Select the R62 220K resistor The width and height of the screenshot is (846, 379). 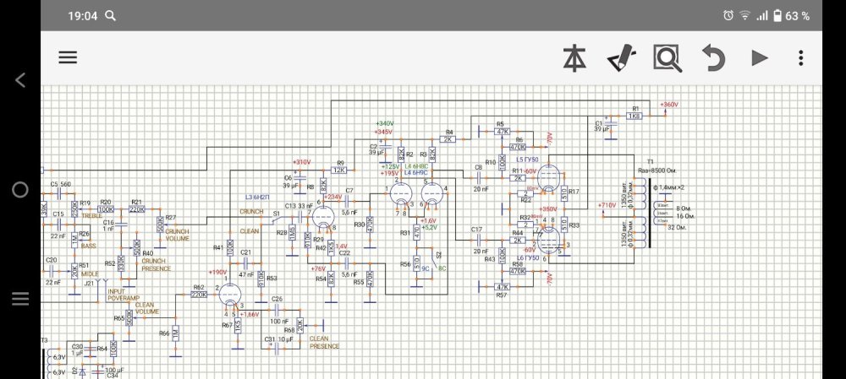pos(199,295)
